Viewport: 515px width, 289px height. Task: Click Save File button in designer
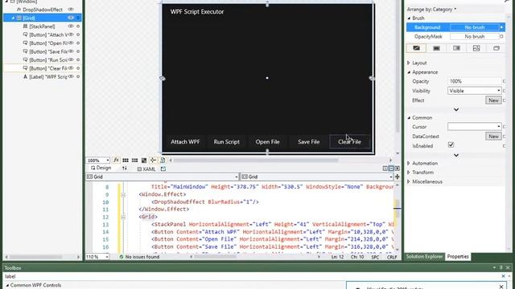[x=309, y=142]
